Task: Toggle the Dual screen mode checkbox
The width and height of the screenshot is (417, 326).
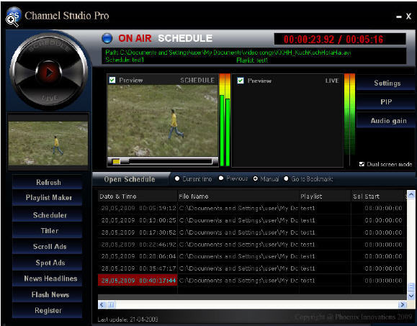Action: click(x=362, y=164)
